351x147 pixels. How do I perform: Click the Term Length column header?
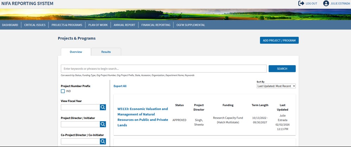[260, 105]
